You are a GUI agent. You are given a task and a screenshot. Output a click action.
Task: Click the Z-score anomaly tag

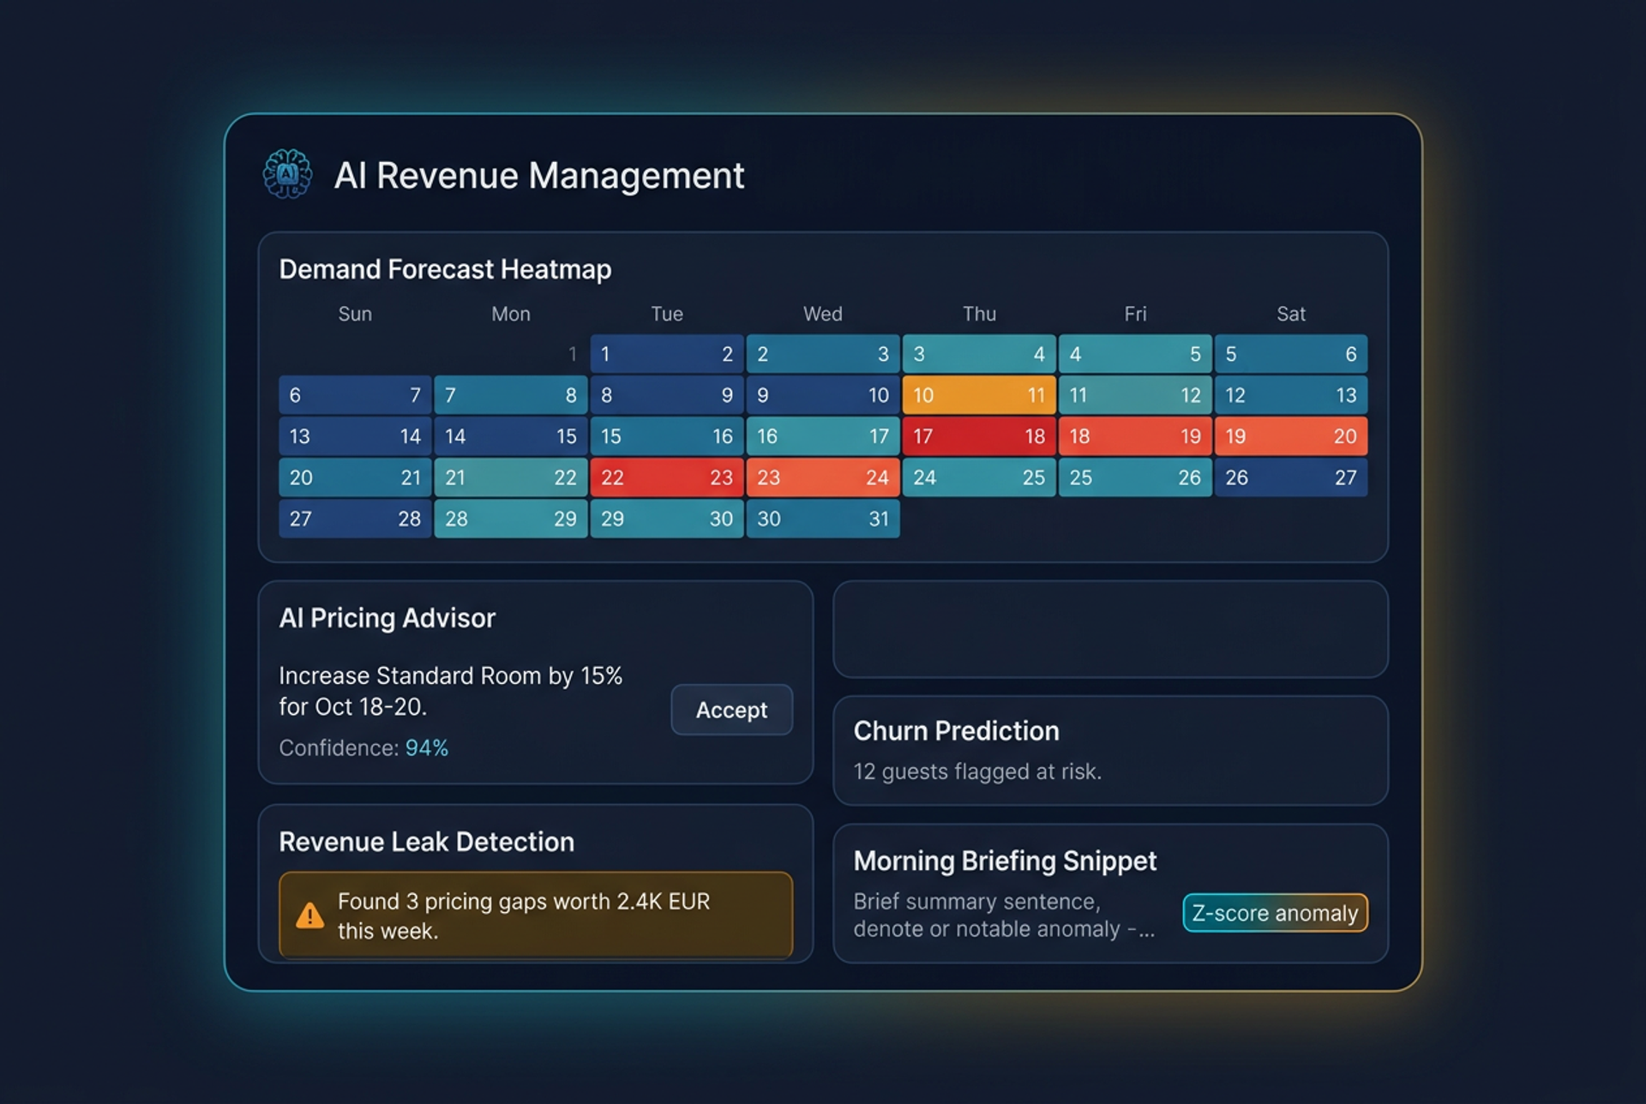click(1275, 913)
